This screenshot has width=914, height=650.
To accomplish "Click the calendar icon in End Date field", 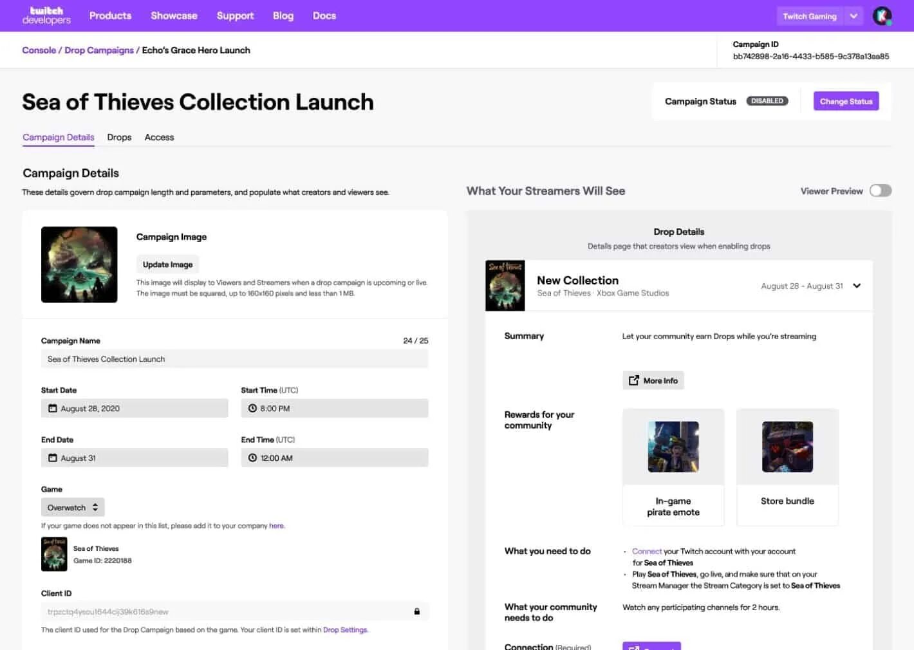I will (x=53, y=458).
